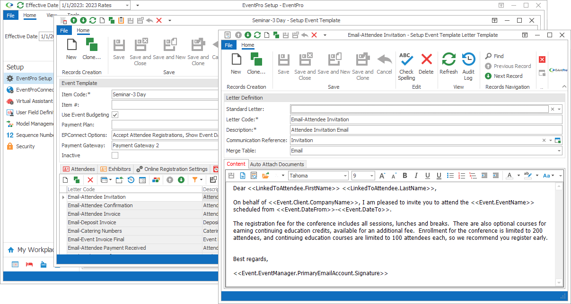Click Save and Close in Letter Template ribbon
The height and width of the screenshot is (304, 571).
point(305,66)
